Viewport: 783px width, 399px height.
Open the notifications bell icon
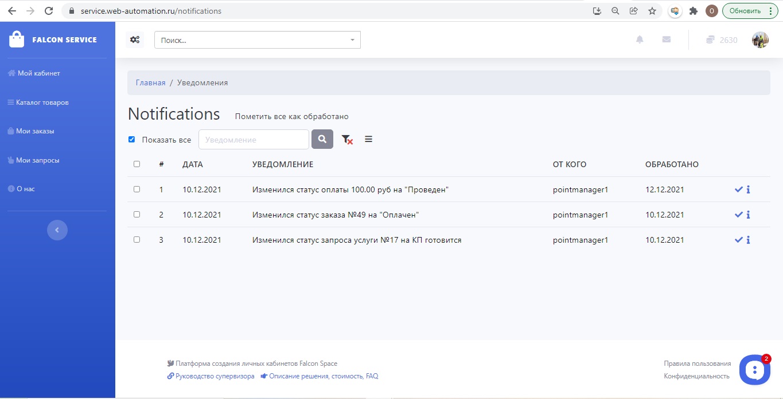point(640,39)
